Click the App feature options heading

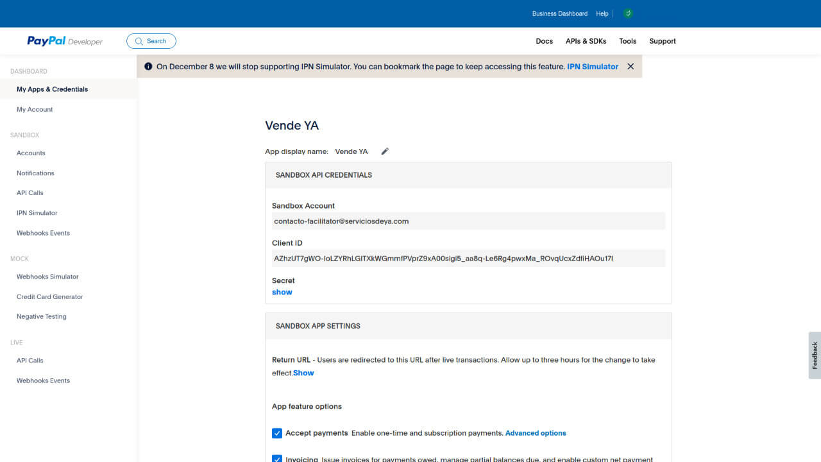click(x=307, y=406)
